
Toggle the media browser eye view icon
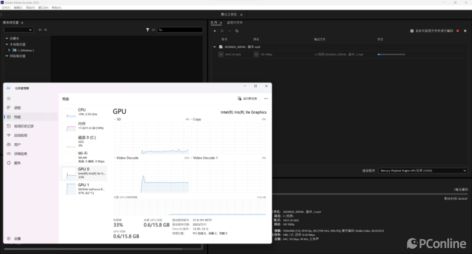pyautogui.click(x=153, y=29)
